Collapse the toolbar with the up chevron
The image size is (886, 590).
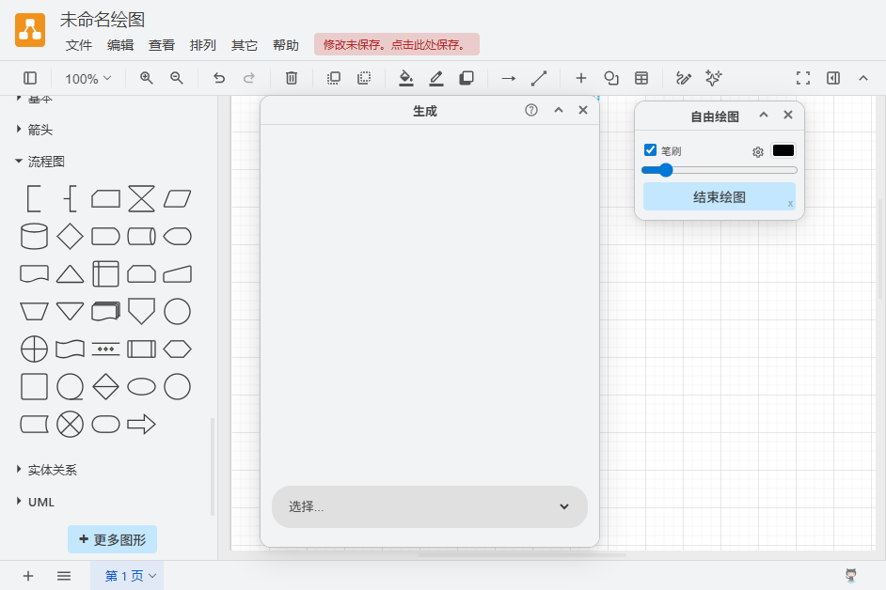click(863, 78)
